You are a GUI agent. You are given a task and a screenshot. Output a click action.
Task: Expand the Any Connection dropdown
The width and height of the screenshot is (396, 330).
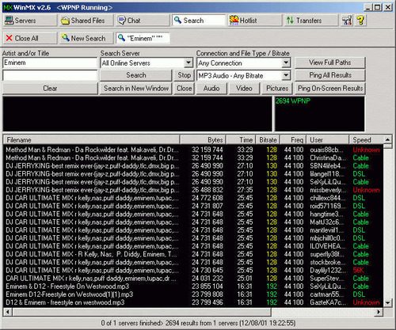click(286, 63)
